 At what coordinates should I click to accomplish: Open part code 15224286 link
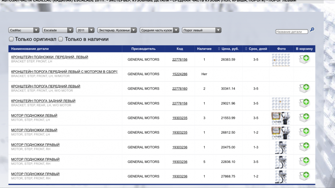[180, 74]
